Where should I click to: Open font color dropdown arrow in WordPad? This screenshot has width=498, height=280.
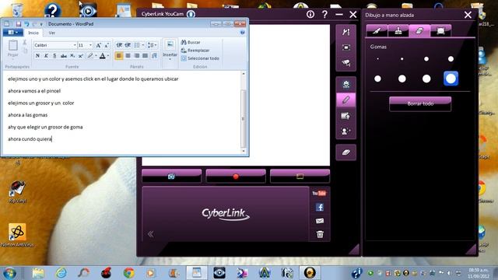click(108, 56)
